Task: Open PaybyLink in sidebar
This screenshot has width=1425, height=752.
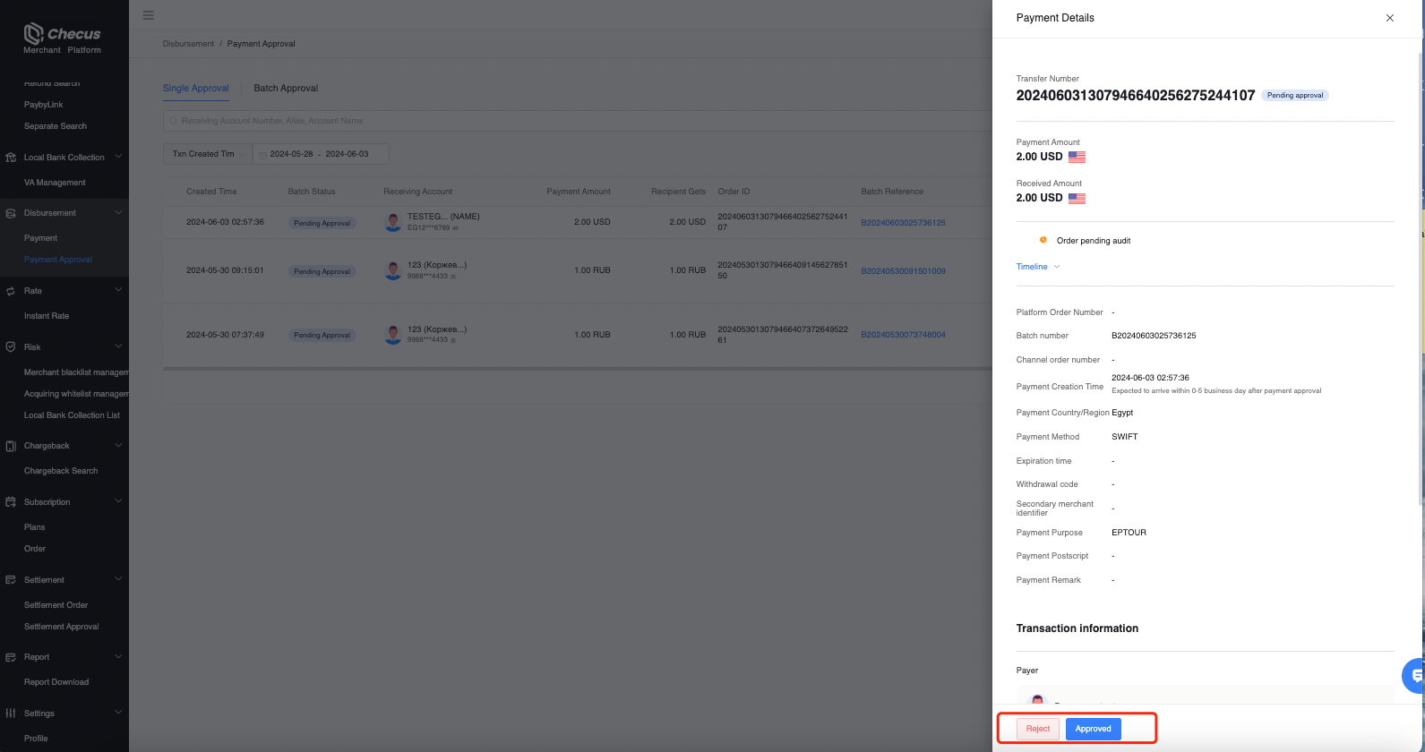Action: click(44, 105)
